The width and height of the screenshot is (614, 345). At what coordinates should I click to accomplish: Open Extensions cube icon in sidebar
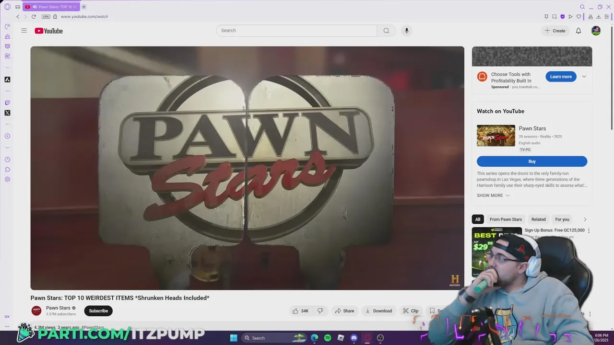(7, 169)
